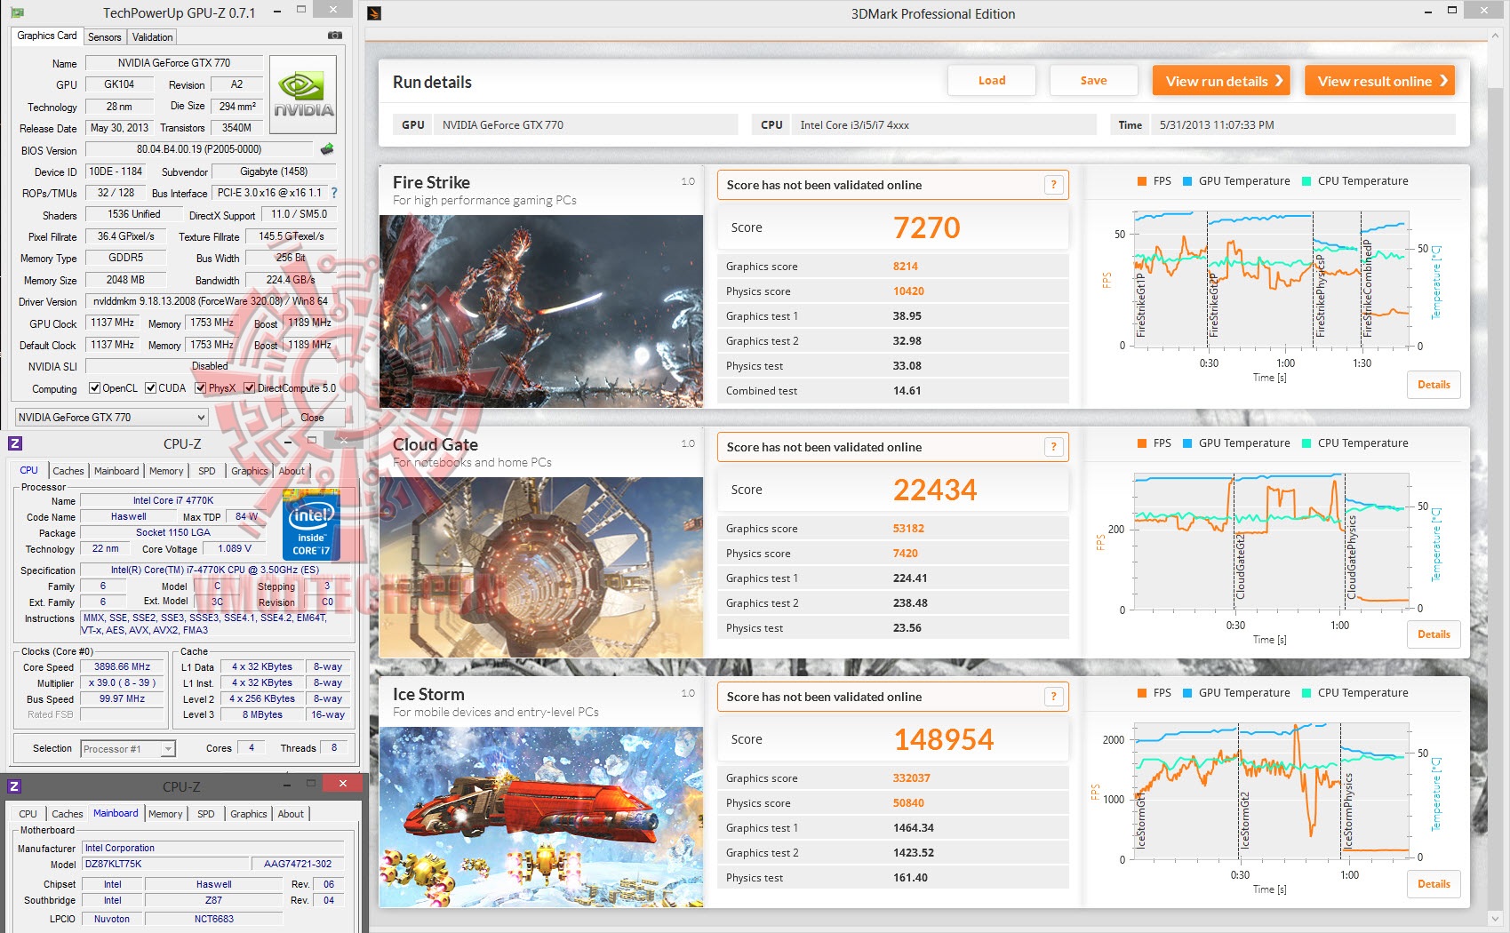
Task: Click the Fire Strike Graphics score 8214
Action: pos(906,267)
